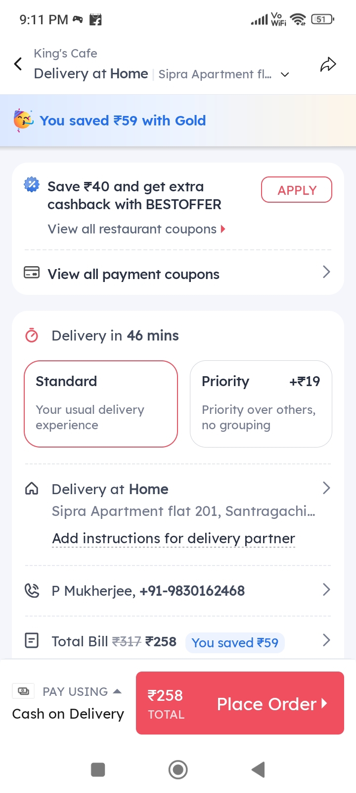Open the Pay Using payment method selector
Image resolution: width=356 pixels, height=793 pixels.
(68, 702)
